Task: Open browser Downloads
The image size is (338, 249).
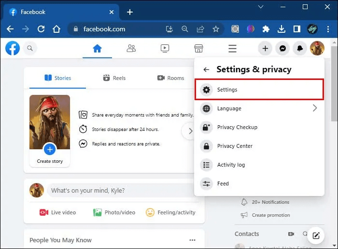Action: point(282,29)
